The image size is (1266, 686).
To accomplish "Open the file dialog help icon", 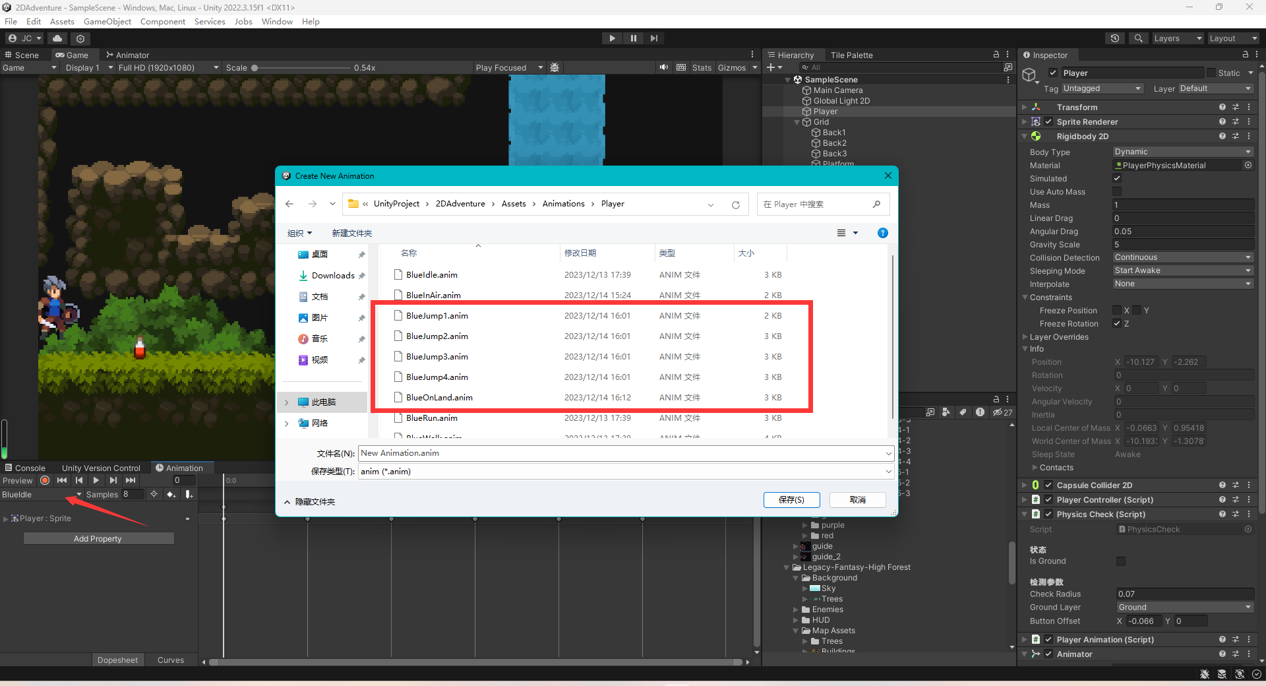I will click(x=883, y=233).
